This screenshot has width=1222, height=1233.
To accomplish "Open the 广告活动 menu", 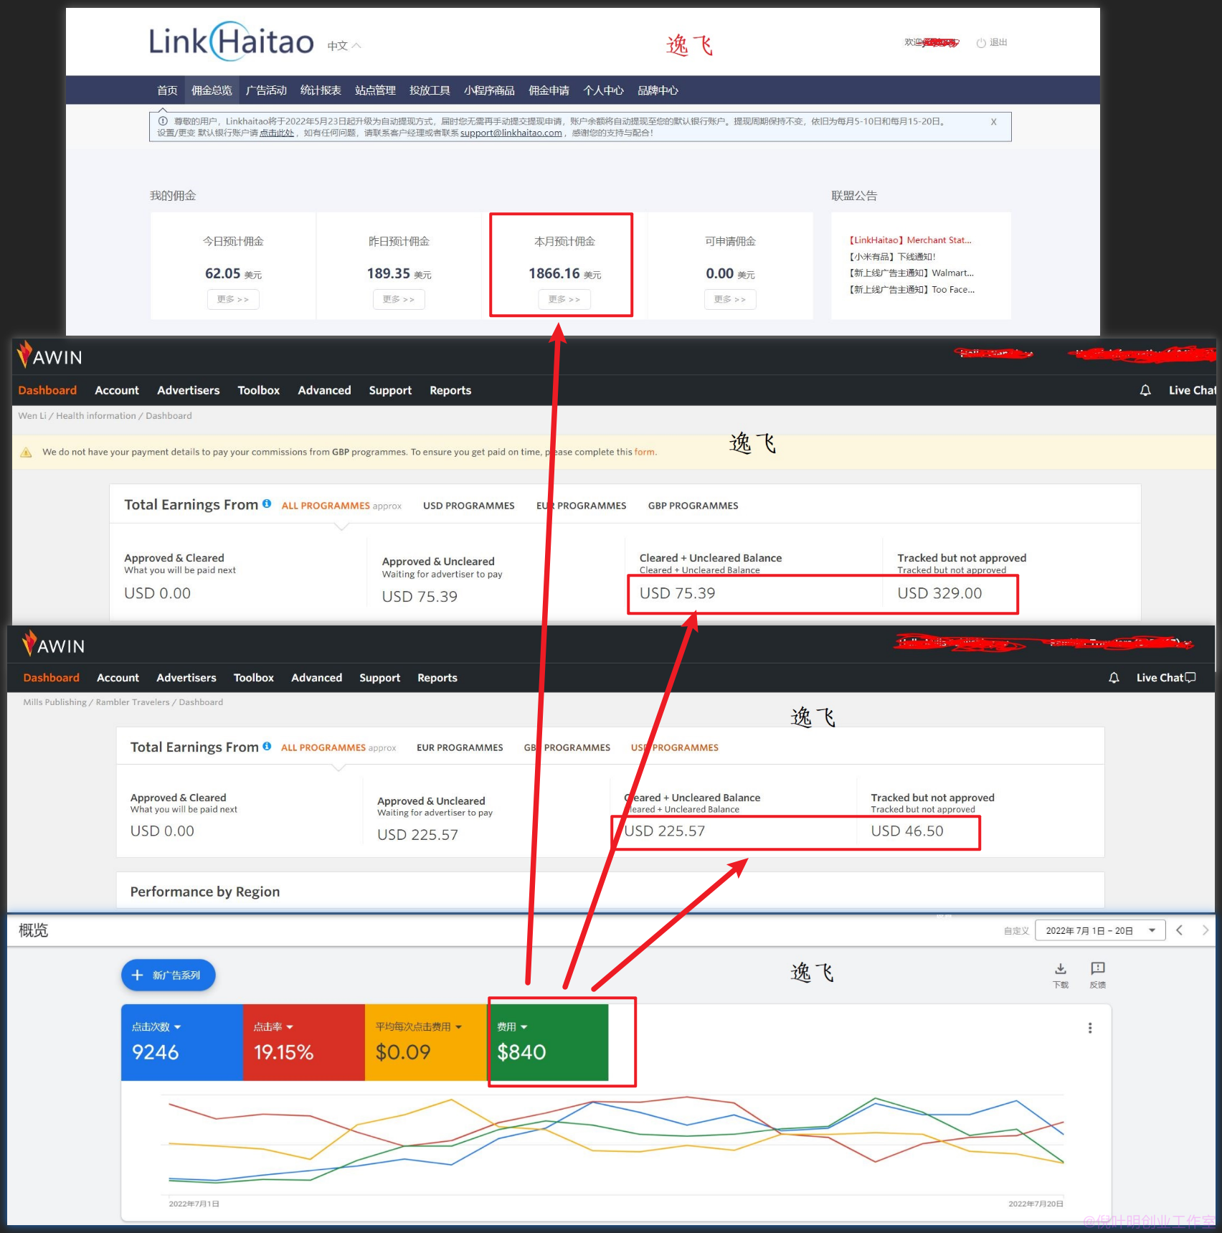I will [266, 90].
